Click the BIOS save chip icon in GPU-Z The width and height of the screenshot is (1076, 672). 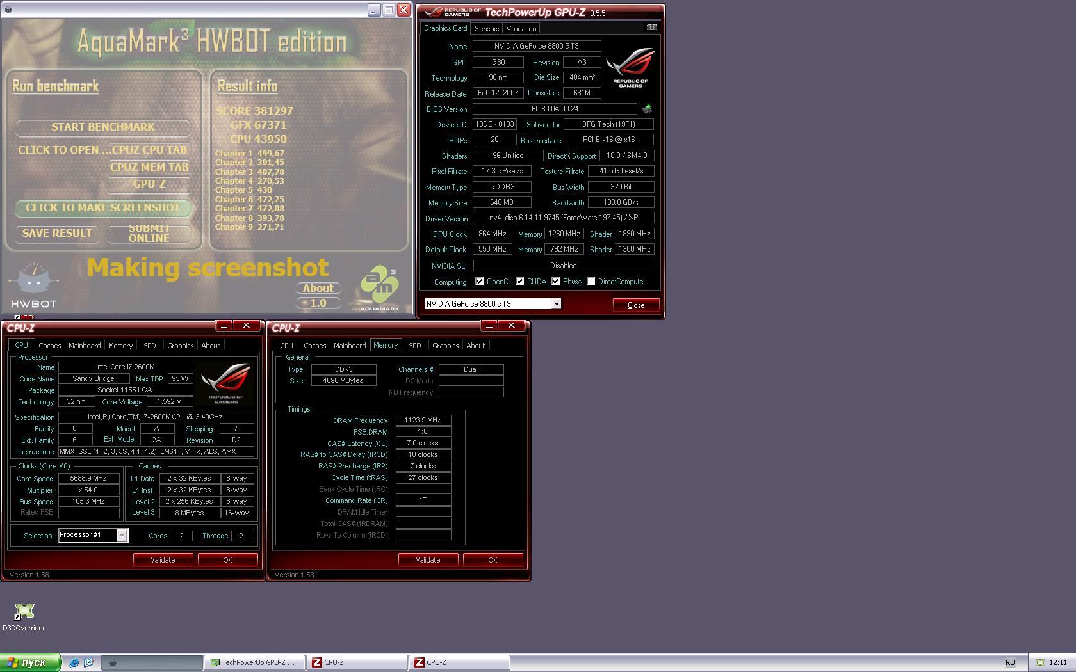(x=647, y=109)
